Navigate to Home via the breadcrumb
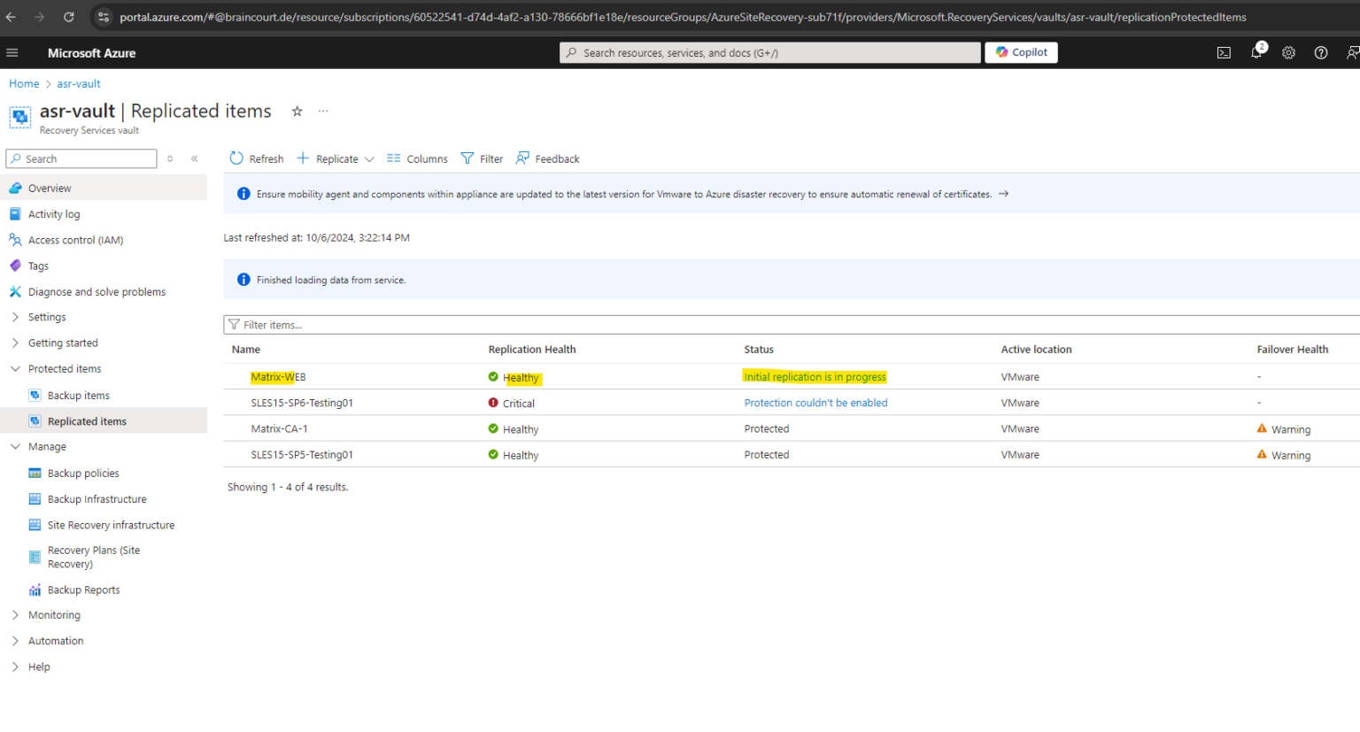This screenshot has width=1360, height=732. point(23,83)
